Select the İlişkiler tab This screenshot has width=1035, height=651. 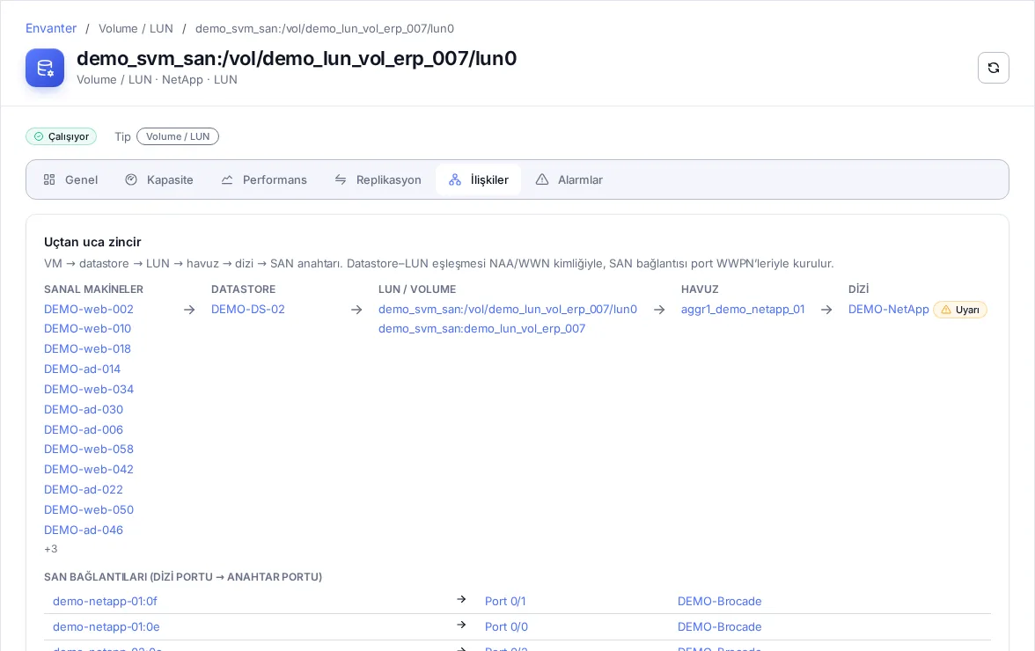point(479,179)
